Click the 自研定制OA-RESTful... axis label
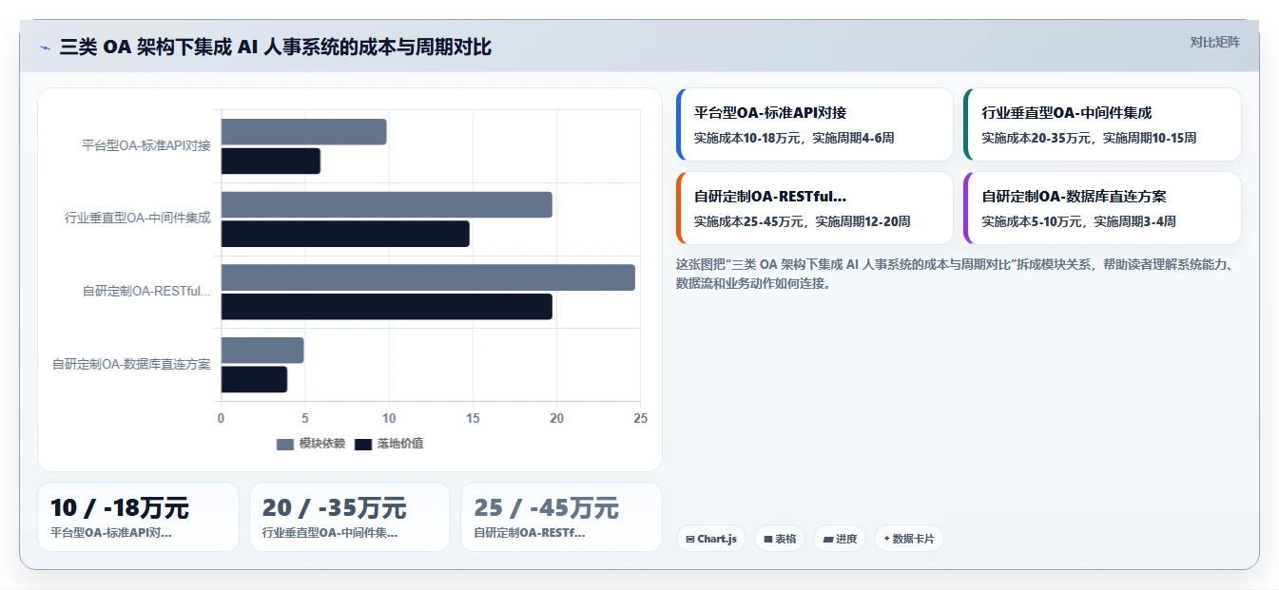 146,291
